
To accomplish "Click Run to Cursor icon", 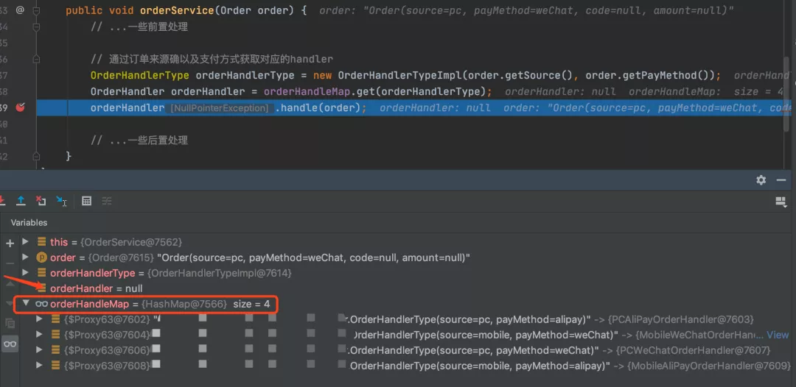I will click(x=61, y=201).
